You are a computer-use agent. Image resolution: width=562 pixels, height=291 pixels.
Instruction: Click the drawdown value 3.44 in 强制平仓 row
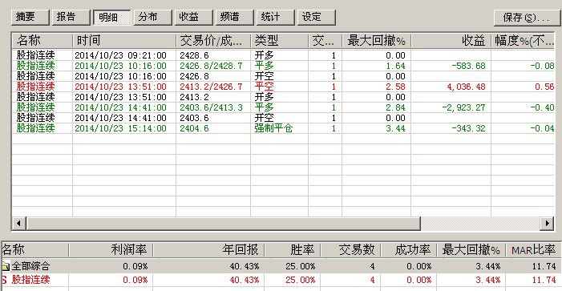[x=396, y=128]
